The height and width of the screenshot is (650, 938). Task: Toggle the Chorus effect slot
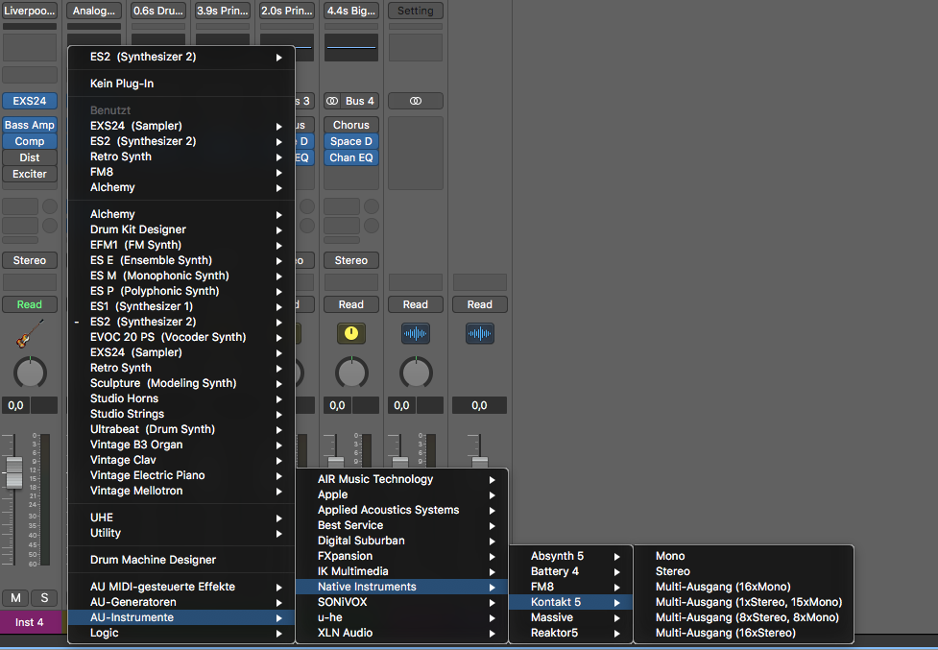(x=351, y=125)
